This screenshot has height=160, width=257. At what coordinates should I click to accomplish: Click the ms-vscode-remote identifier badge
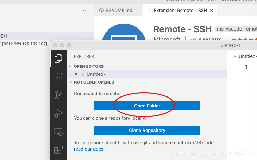236,29
